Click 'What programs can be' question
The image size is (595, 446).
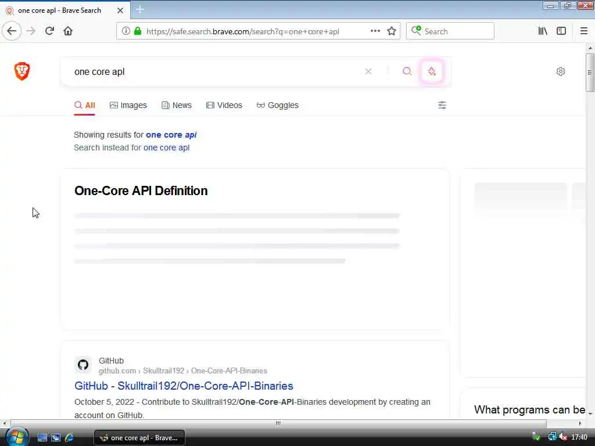coord(529,409)
